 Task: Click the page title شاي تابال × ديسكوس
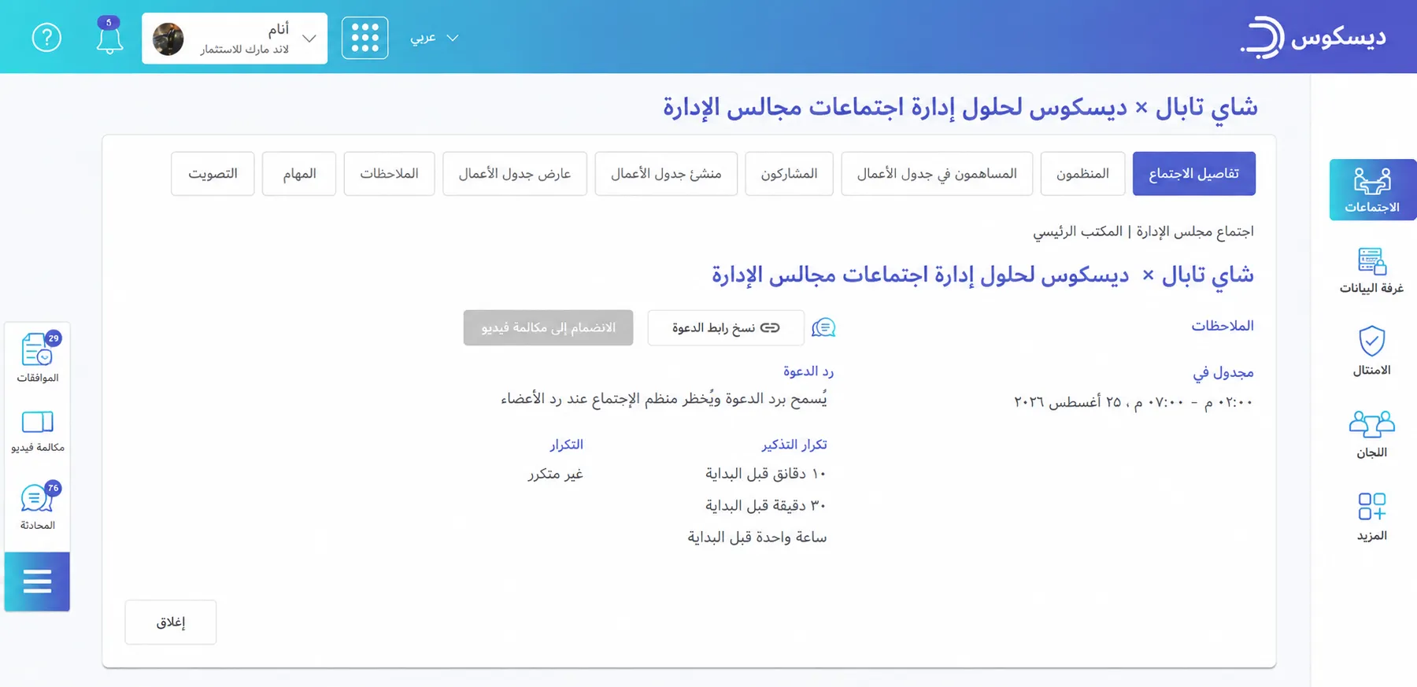pyautogui.click(x=960, y=107)
